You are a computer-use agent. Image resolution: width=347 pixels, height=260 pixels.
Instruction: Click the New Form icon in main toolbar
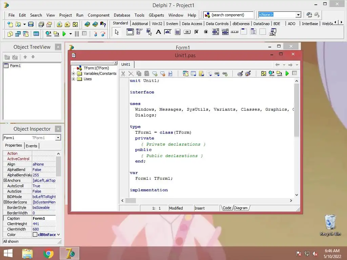click(x=36, y=34)
